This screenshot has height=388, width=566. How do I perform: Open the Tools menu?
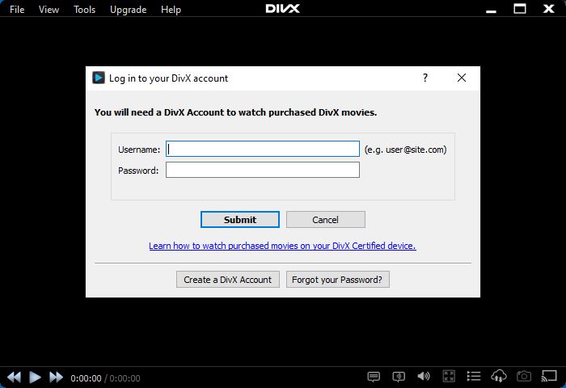(x=84, y=10)
